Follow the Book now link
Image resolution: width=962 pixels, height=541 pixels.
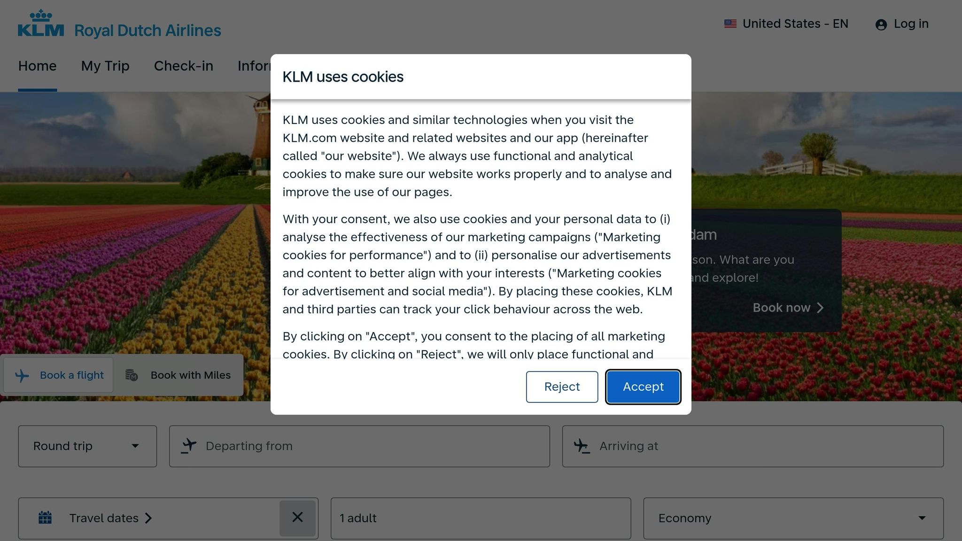point(787,308)
